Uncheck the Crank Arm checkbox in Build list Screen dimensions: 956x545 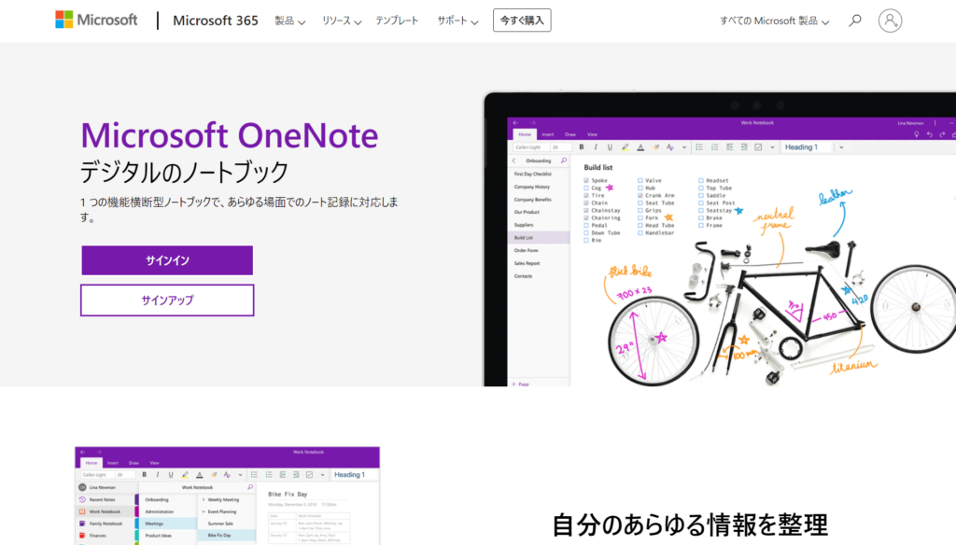tap(640, 195)
